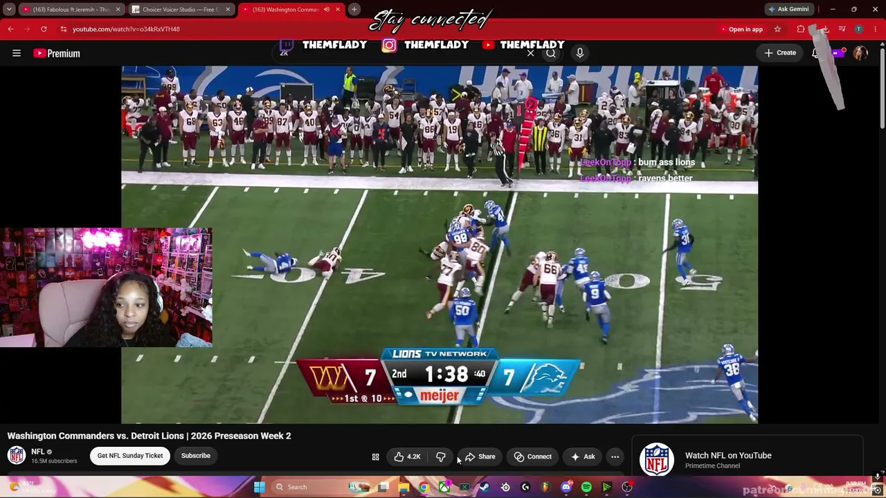Viewport: 886px width, 498px height.
Task: Close the Fabolous ft Jeremih tab
Action: (x=118, y=10)
